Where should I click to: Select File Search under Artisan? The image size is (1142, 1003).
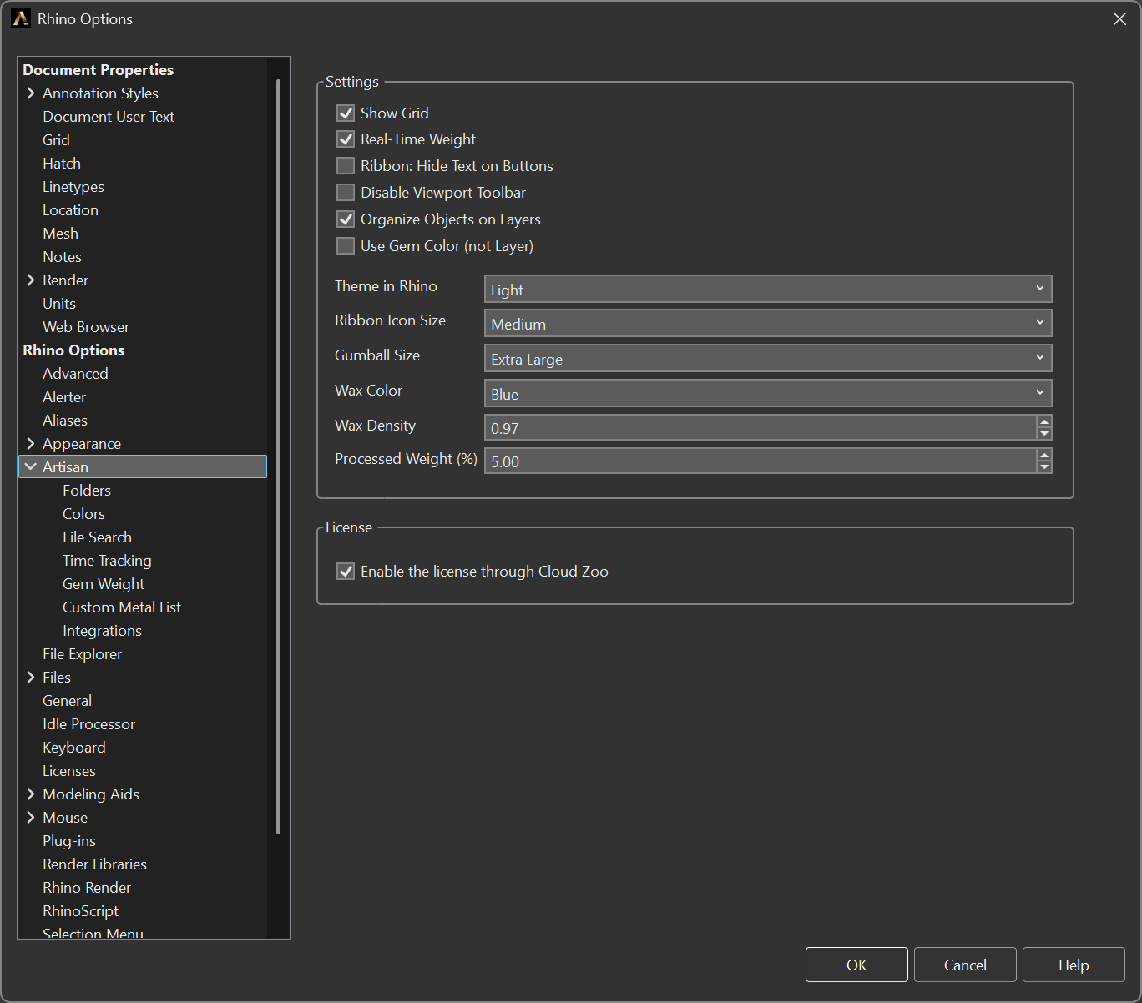(x=97, y=537)
